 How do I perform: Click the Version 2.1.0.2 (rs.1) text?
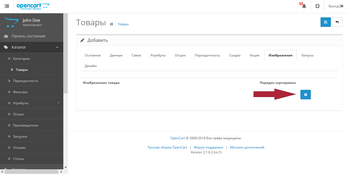point(206,152)
